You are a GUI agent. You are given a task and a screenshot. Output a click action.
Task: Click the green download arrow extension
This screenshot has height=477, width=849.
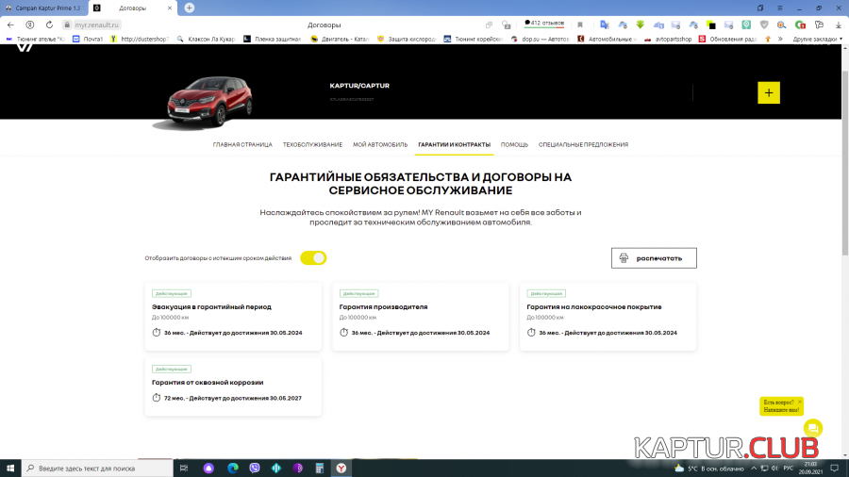(x=640, y=25)
